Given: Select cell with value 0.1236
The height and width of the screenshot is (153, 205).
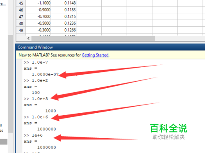Looking at the screenshot, I should tap(64, 23).
